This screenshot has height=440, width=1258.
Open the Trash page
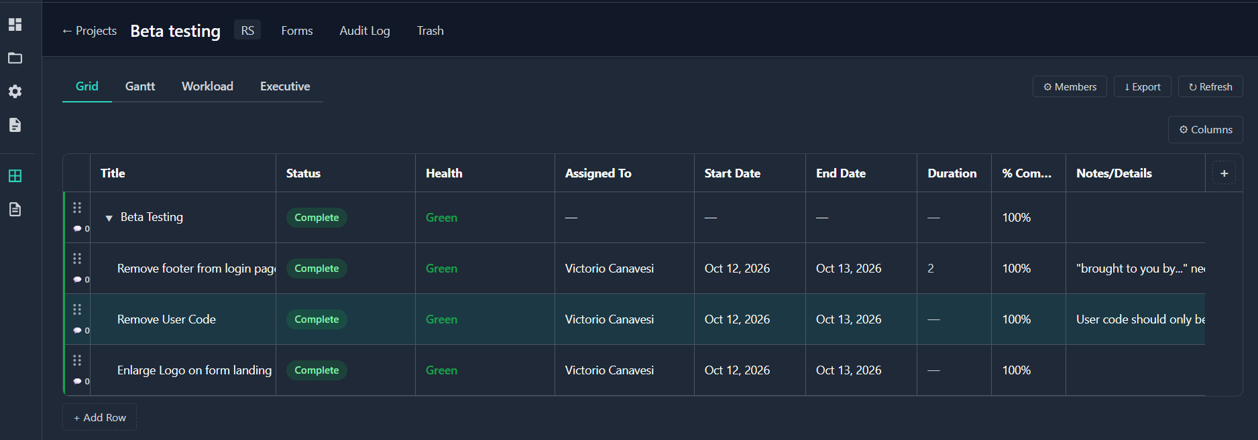431,31
